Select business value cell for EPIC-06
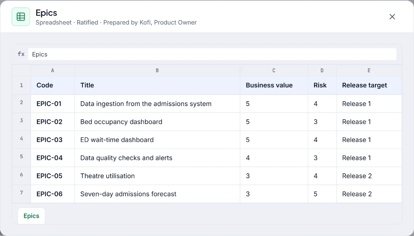Viewport: 414px width, 236px height. coord(274,193)
